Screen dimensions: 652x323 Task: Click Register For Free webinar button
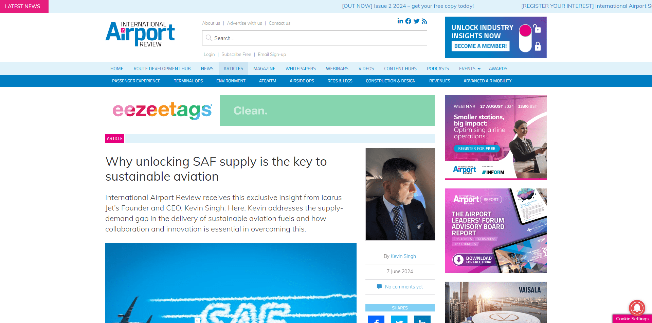(476, 148)
